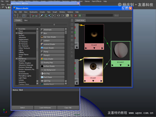Show top and bottom tabs icon
Viewport: 156px width, 117px height.
[28, 16]
